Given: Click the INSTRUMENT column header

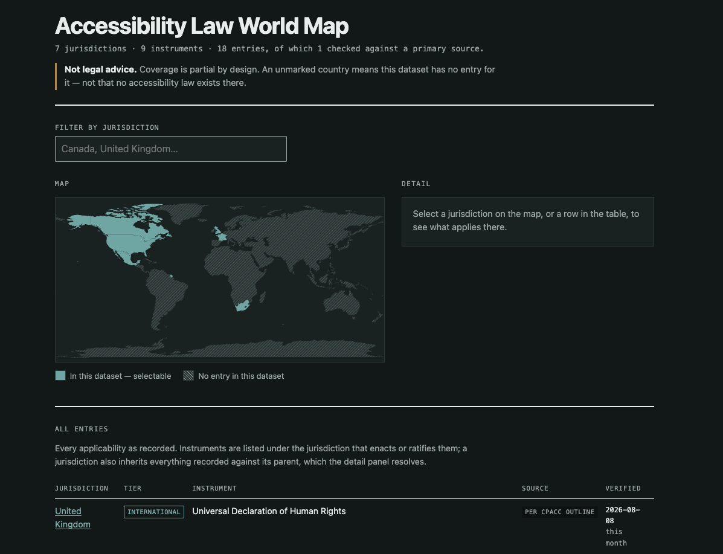Looking at the screenshot, I should click(x=214, y=488).
